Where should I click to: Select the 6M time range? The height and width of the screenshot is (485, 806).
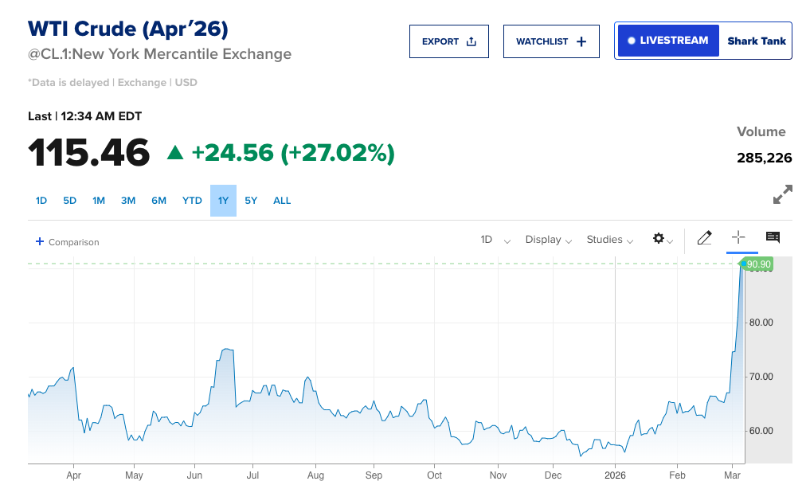coord(159,201)
